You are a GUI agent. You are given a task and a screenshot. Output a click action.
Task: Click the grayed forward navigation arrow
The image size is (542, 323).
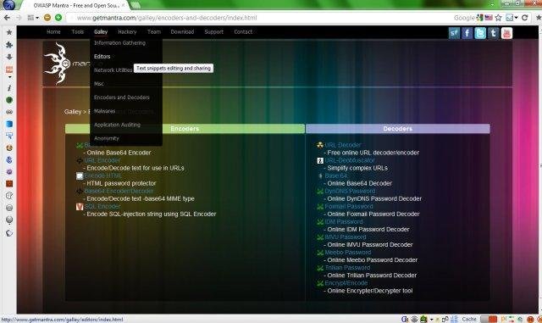[19, 17]
